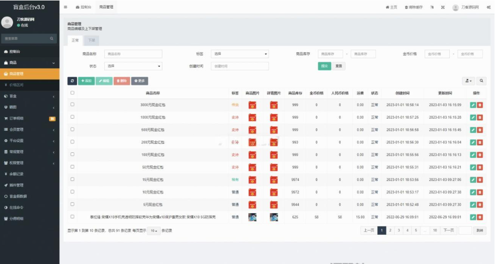This screenshot has height=264, width=495.
Task: Open the 标签 filter dropdown
Action: click(239, 54)
